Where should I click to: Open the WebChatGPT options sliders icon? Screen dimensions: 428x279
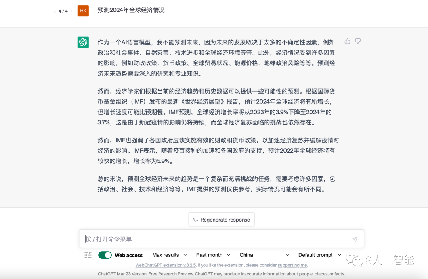(88, 255)
